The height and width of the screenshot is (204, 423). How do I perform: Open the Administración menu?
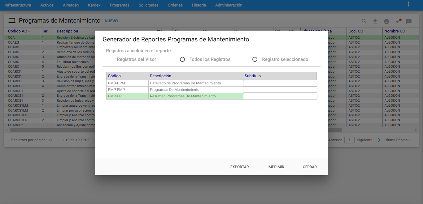(x=229, y=5)
